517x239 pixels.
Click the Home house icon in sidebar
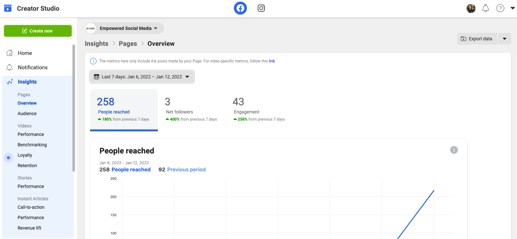tap(9, 53)
